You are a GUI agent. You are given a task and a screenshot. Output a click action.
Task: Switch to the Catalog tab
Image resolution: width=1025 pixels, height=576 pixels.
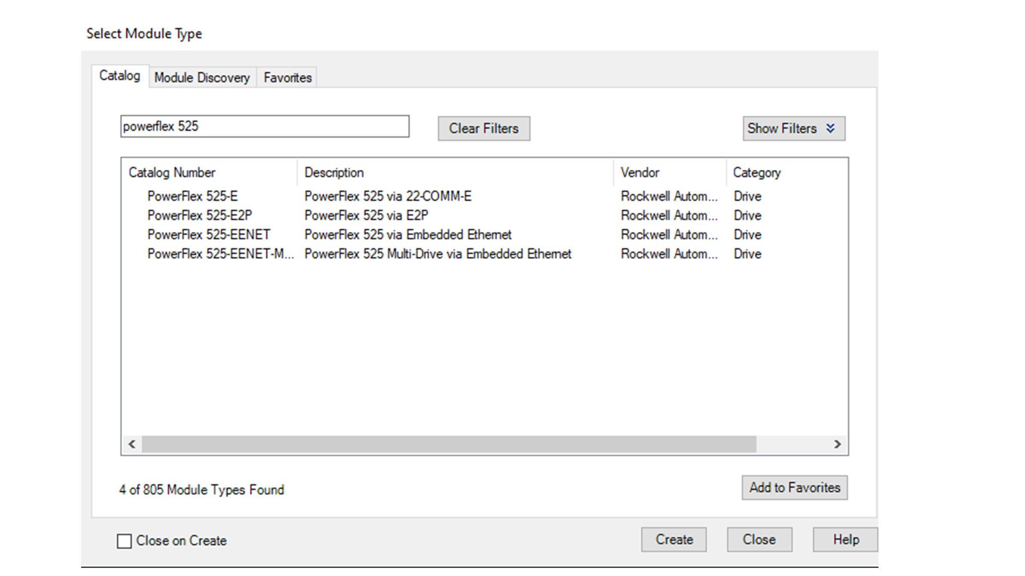point(120,76)
